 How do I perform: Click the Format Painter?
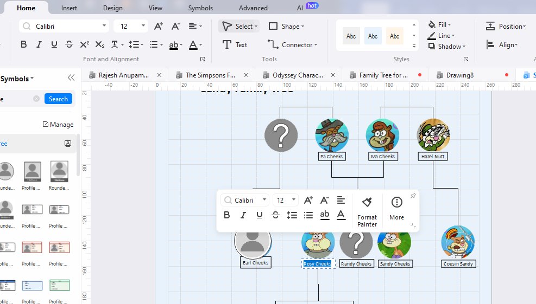367,211
